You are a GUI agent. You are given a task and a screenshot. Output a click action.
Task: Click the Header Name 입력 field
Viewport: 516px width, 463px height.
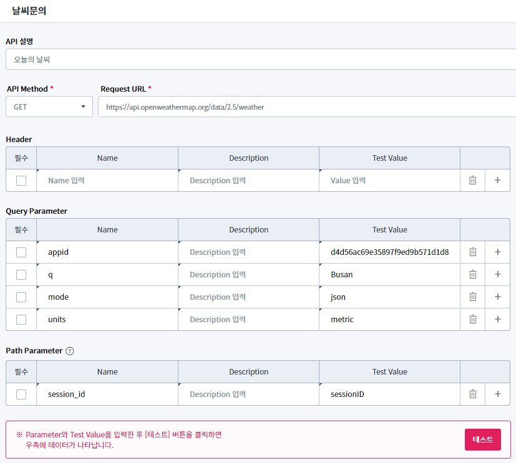107,180
